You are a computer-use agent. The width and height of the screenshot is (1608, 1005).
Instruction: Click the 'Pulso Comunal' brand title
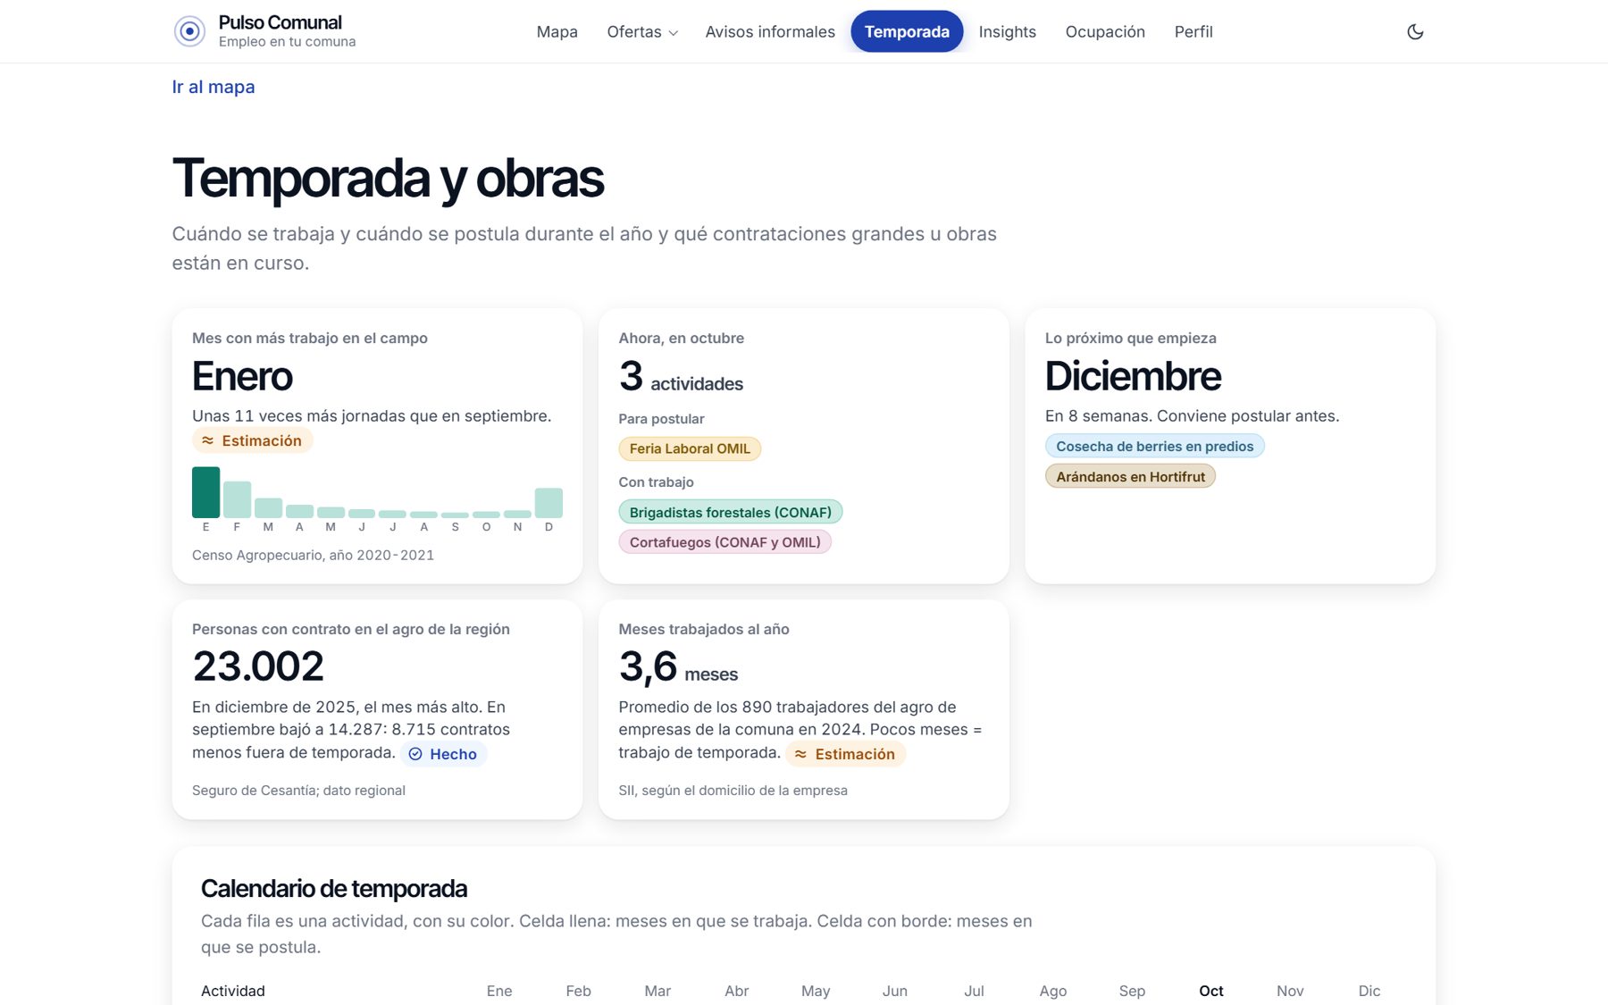(280, 22)
